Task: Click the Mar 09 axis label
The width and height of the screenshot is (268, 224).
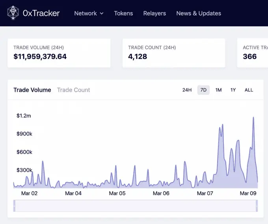Action: click(x=248, y=193)
